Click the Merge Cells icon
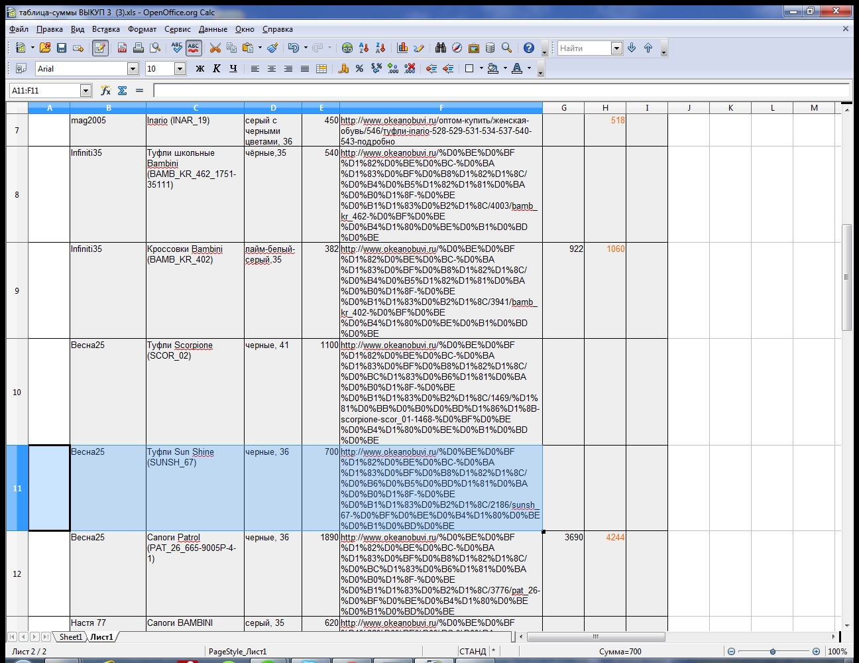Image resolution: width=859 pixels, height=663 pixels. click(x=321, y=68)
